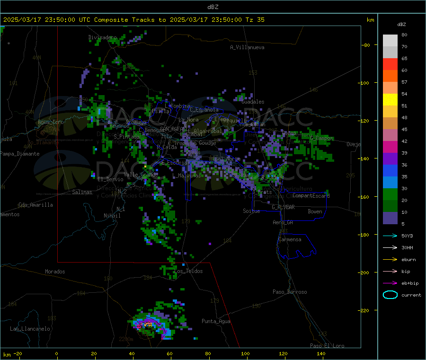Click the Pampa_Diamante place label
The width and height of the screenshot is (426, 360).
coord(19,154)
